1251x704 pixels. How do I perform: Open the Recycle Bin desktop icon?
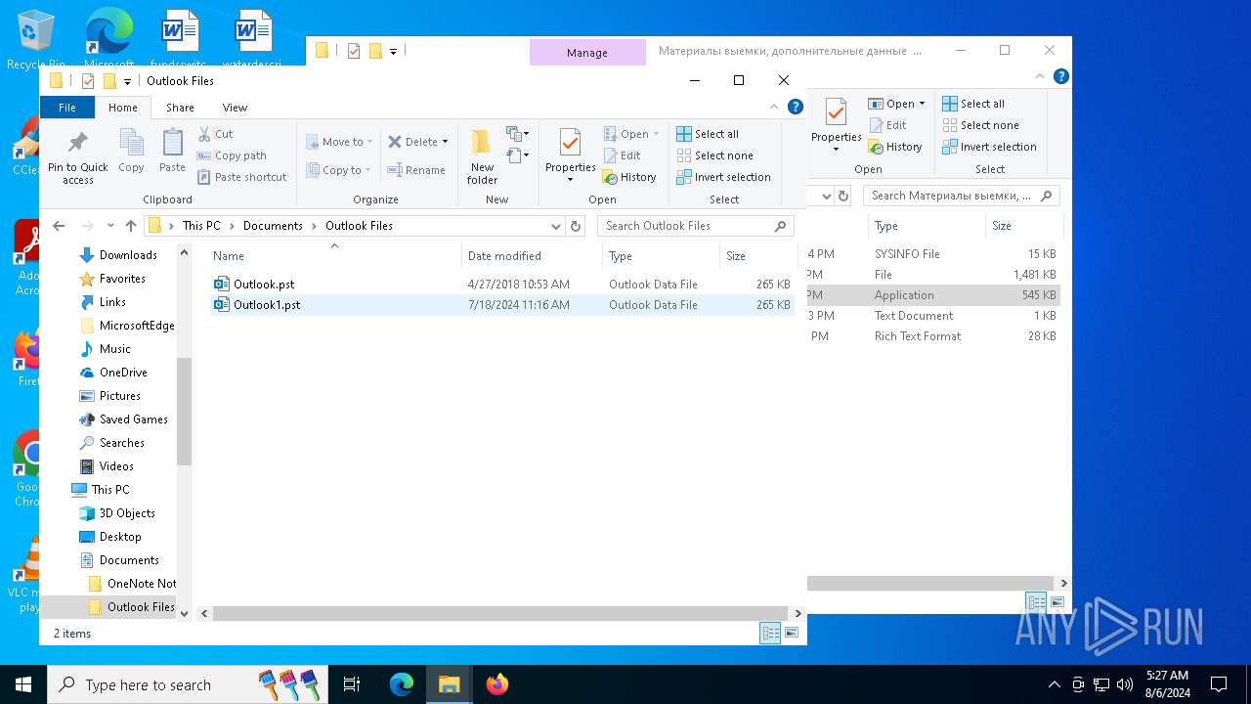point(35,41)
